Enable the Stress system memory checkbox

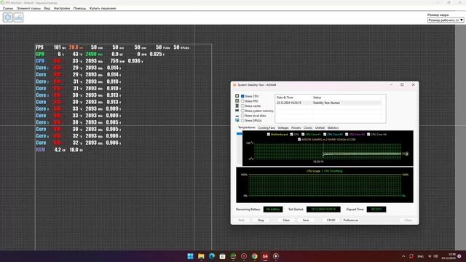pyautogui.click(x=242, y=111)
